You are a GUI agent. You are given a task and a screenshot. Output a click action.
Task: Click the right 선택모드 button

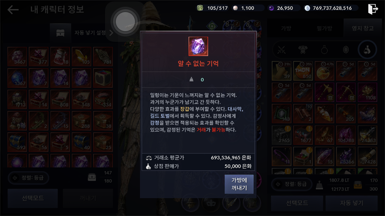[297, 203]
